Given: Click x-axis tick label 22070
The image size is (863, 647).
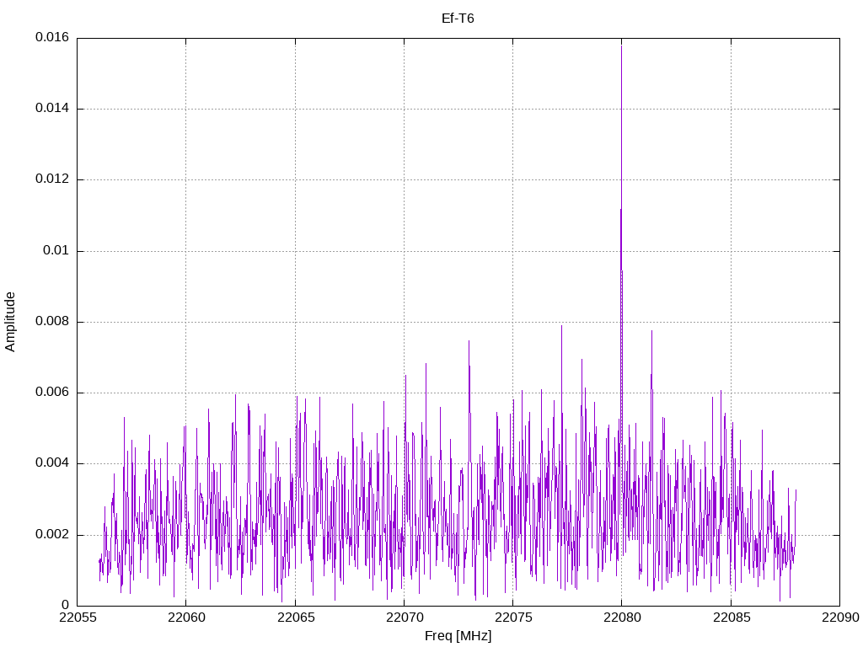Looking at the screenshot, I should coord(404,618).
